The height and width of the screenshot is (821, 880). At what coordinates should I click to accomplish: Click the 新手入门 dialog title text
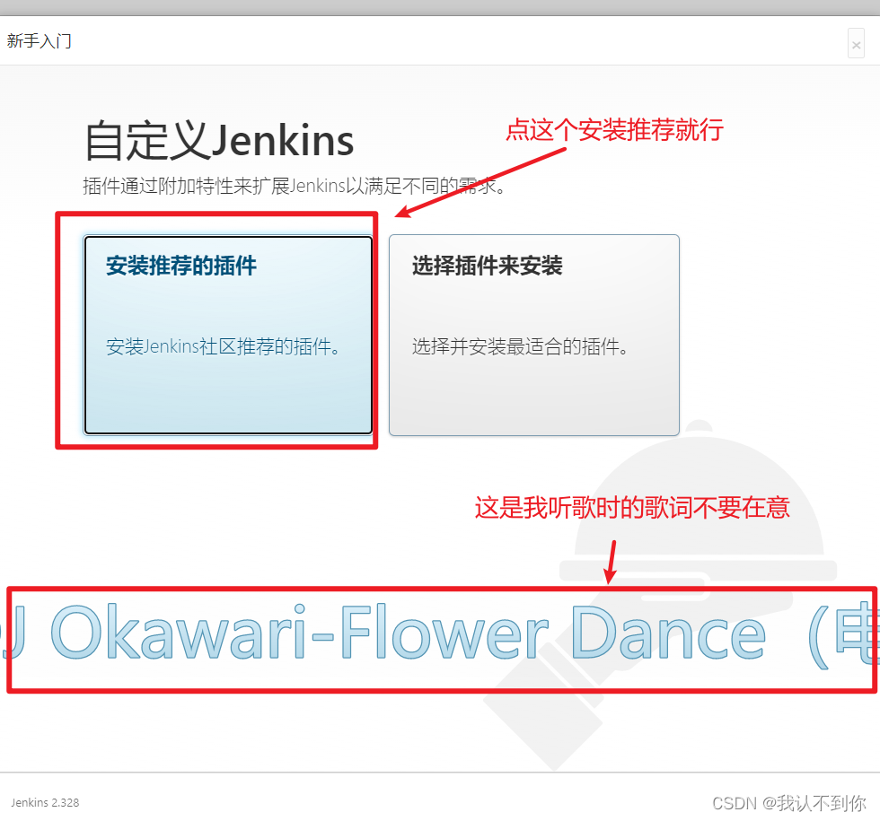[39, 41]
